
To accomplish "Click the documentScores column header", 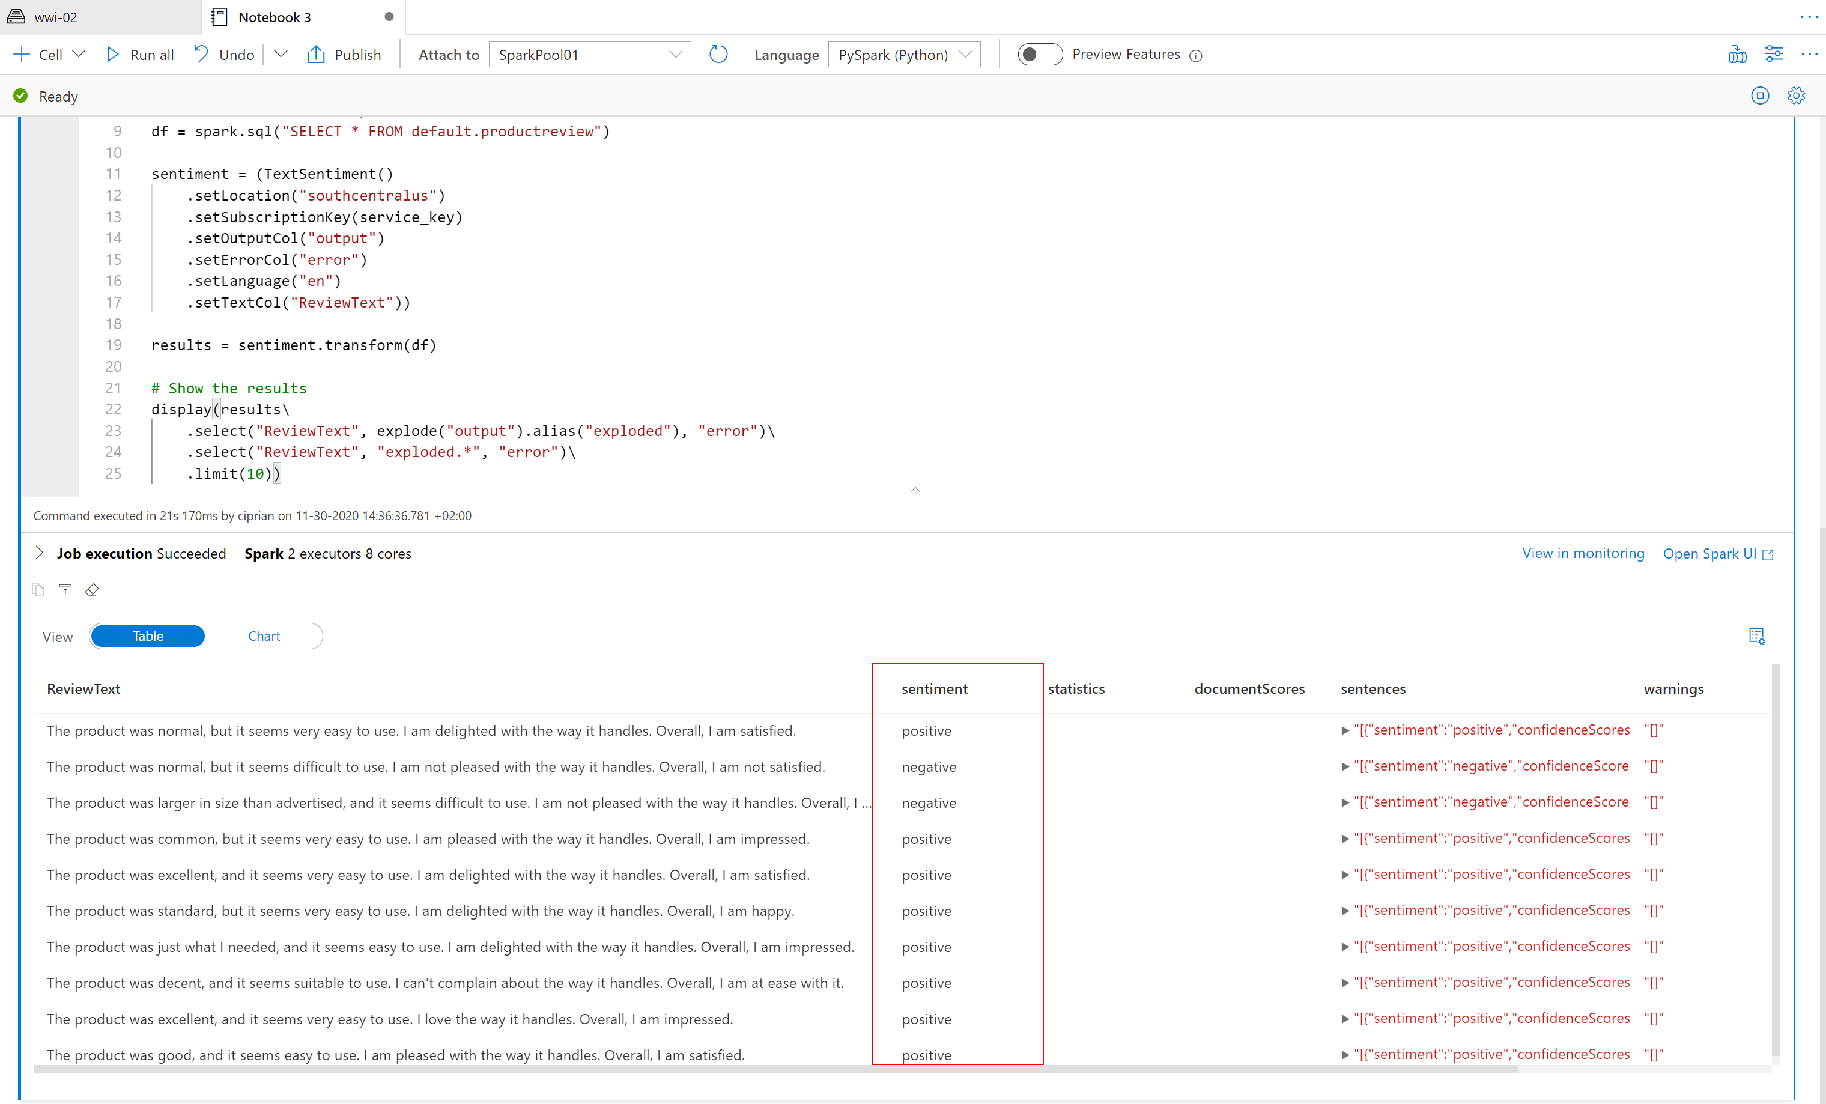I will point(1249,688).
